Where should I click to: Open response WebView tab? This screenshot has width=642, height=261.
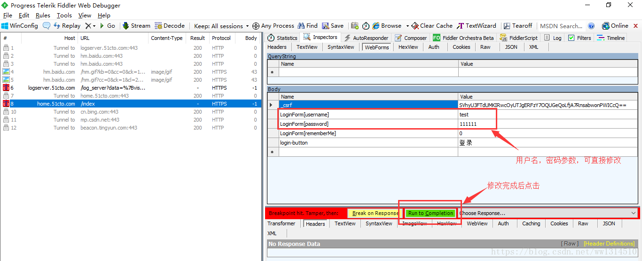point(477,223)
